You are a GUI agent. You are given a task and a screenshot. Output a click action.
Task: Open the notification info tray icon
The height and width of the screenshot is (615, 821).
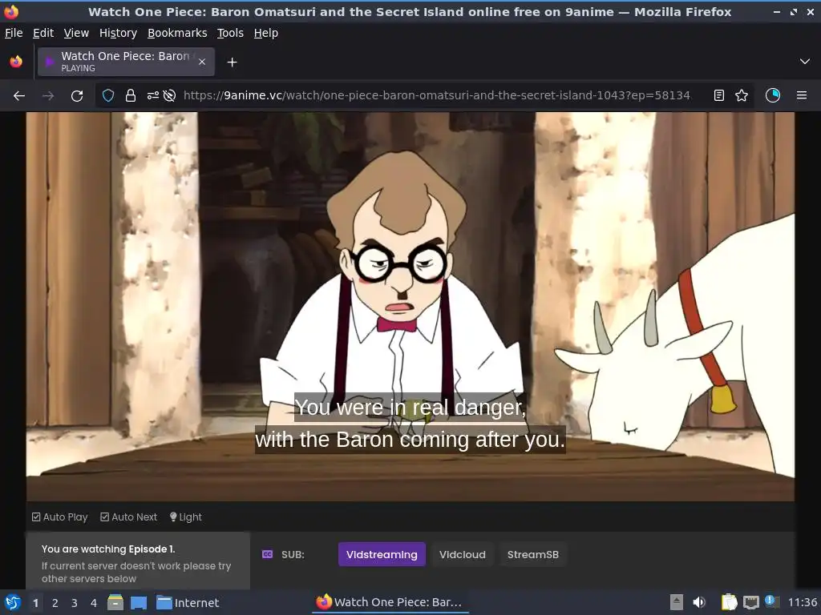(x=770, y=601)
